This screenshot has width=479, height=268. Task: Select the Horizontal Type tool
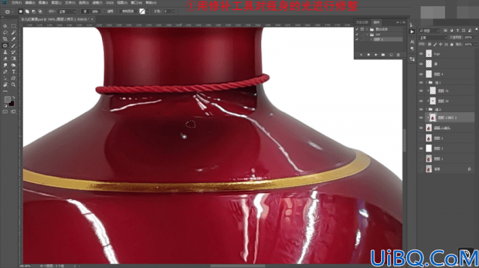[14, 72]
